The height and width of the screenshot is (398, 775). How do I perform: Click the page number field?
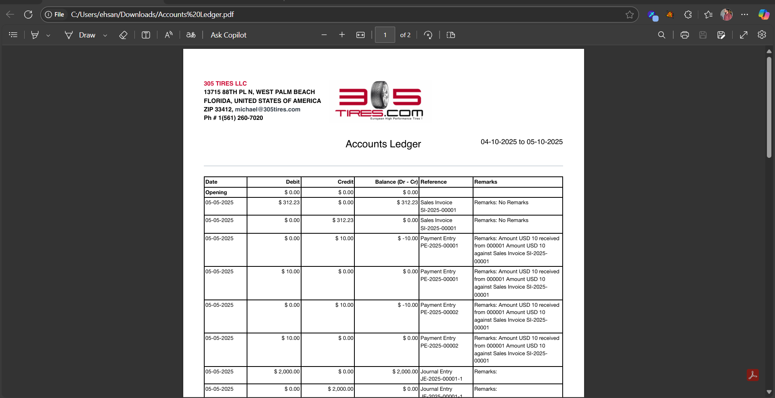[385, 35]
